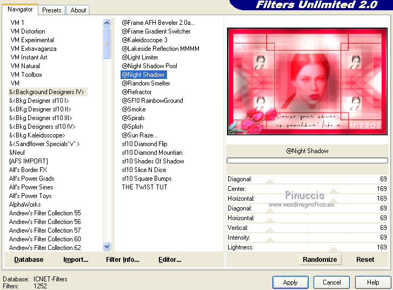Select the highlighted @Night Shadow filter

click(x=144, y=75)
